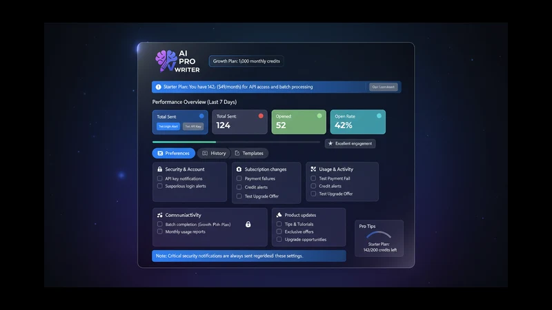Click the credits gauge arc in Pro Tips
This screenshot has height=310, width=552.
coord(379,235)
